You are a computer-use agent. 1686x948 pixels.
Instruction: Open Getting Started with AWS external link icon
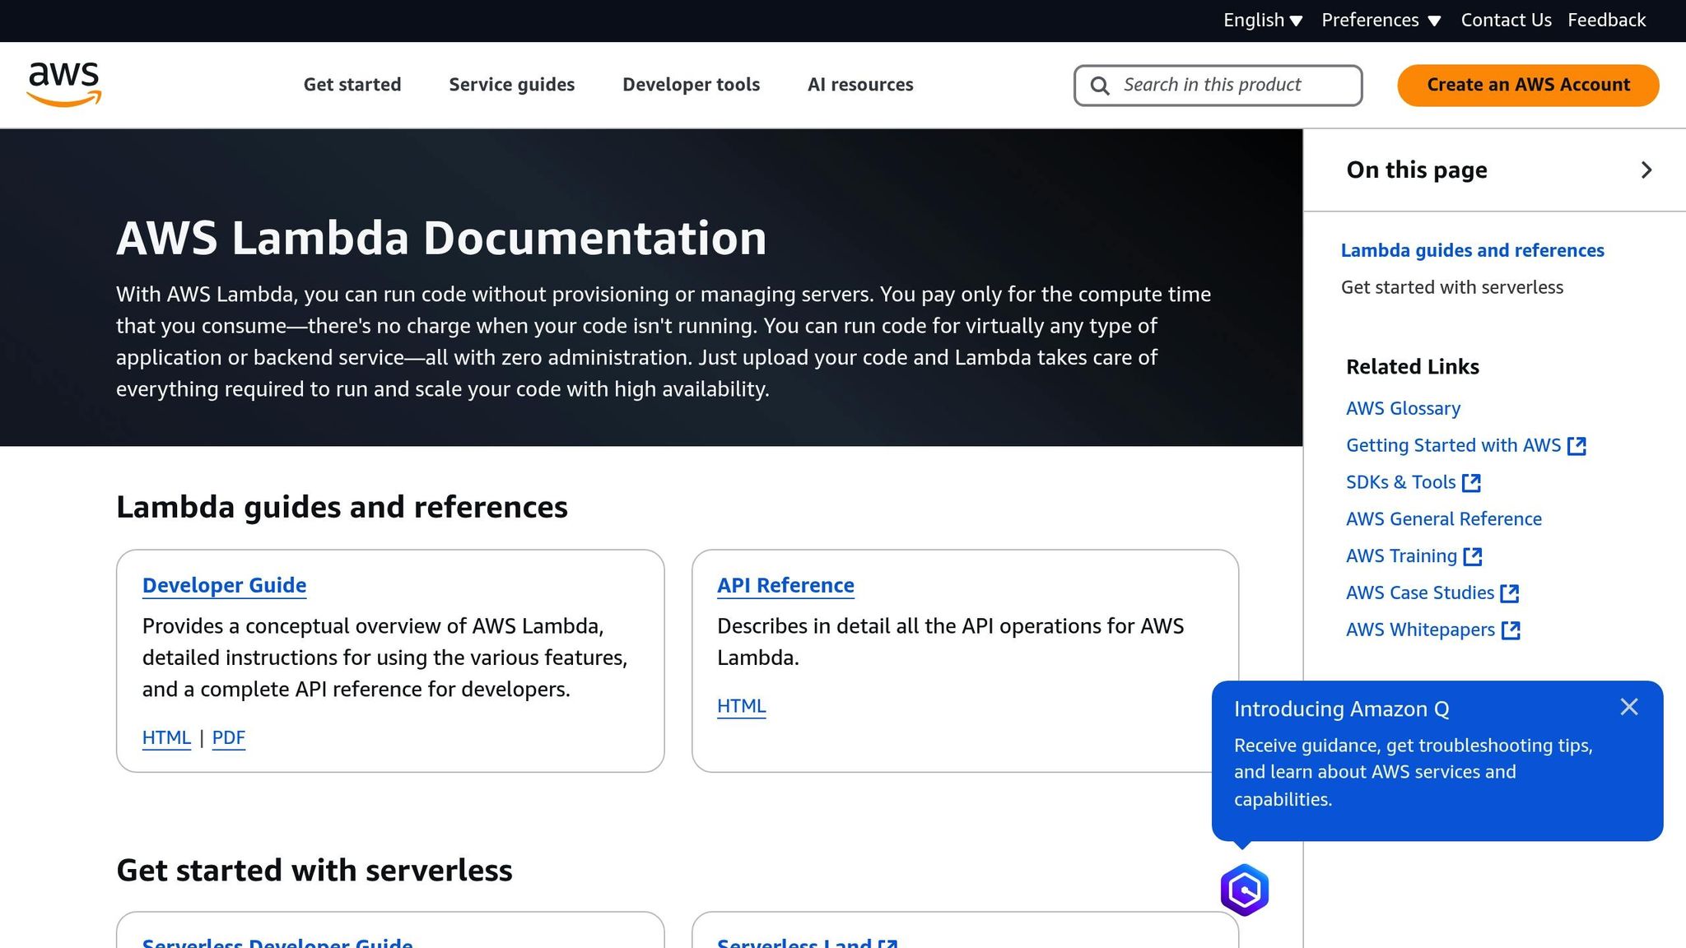click(1578, 444)
